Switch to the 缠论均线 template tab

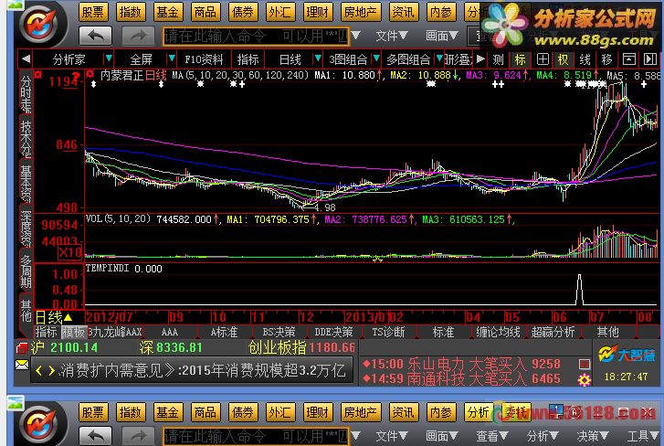(498, 332)
